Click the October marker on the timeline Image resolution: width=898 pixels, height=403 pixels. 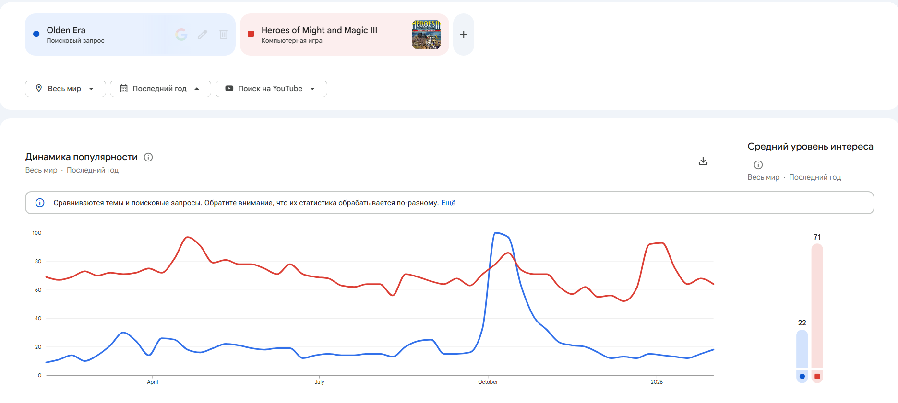pos(488,381)
